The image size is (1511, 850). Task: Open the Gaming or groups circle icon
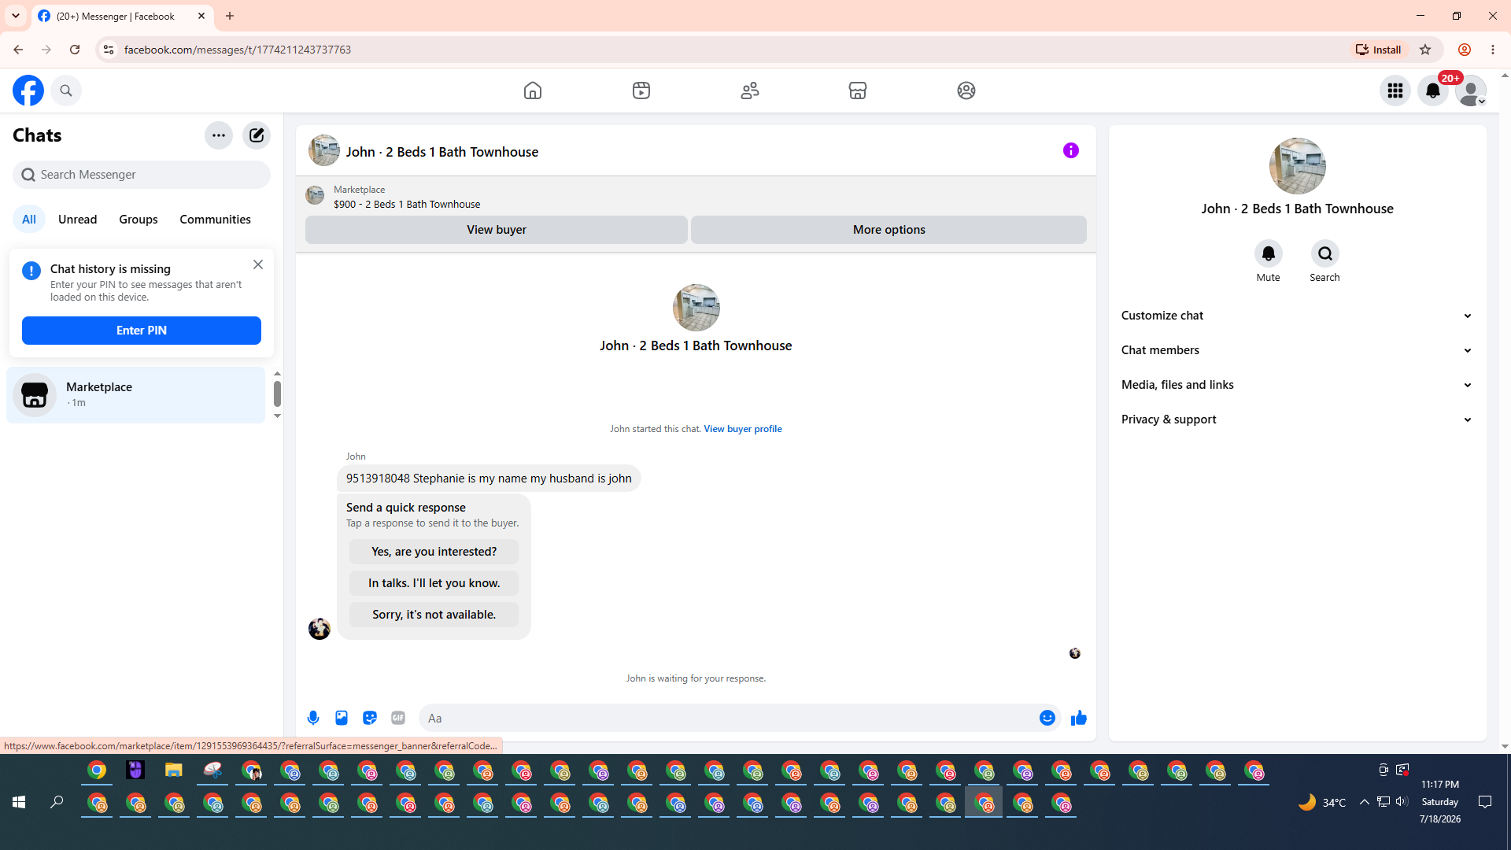(966, 91)
